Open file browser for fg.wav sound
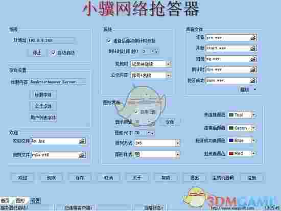 (x=253, y=59)
